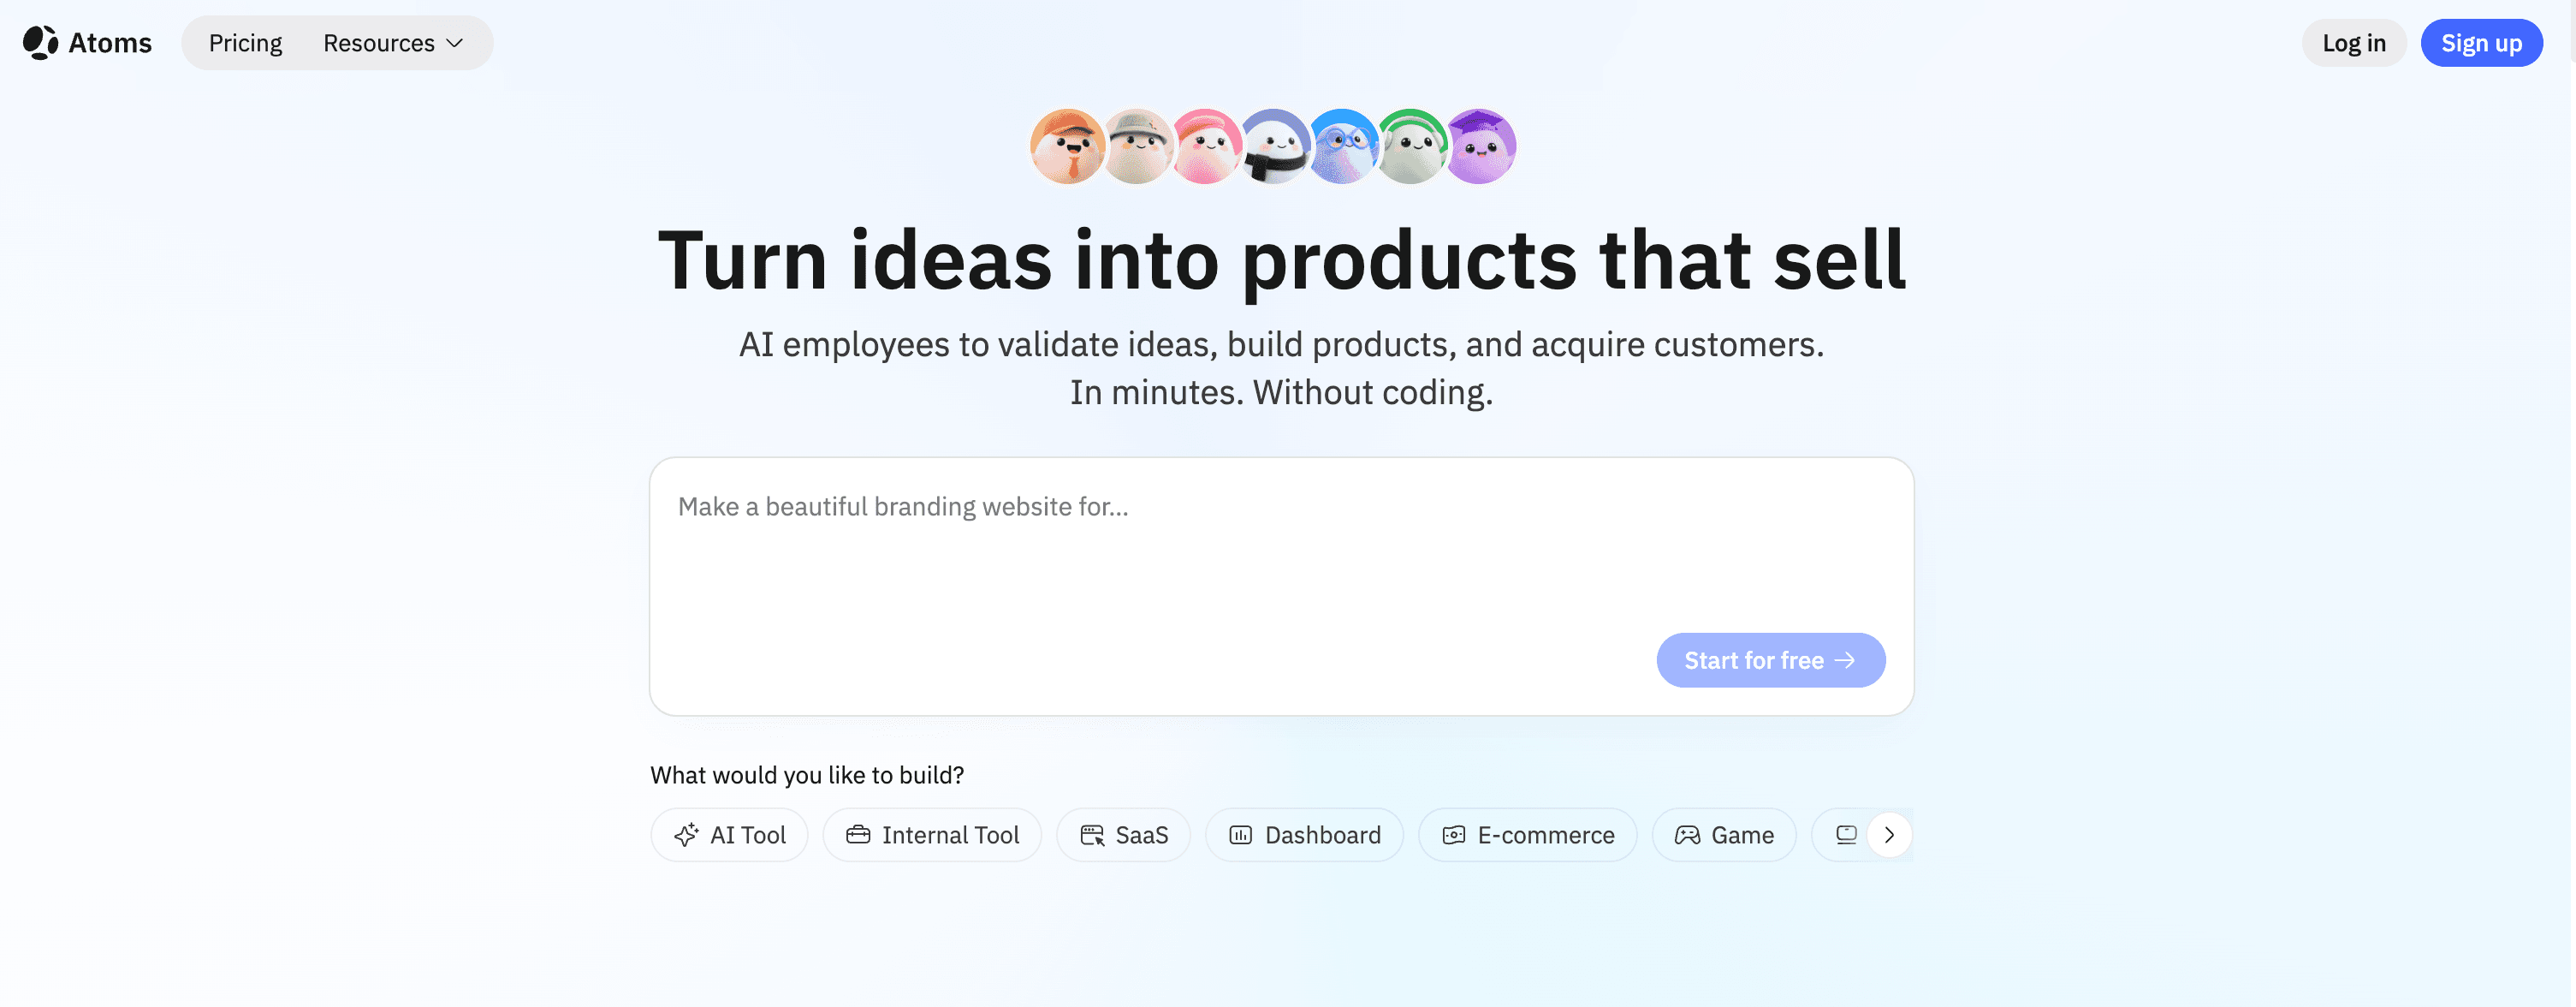Pick the SaaS category chip
This screenshot has width=2576, height=1007.
(1123, 835)
